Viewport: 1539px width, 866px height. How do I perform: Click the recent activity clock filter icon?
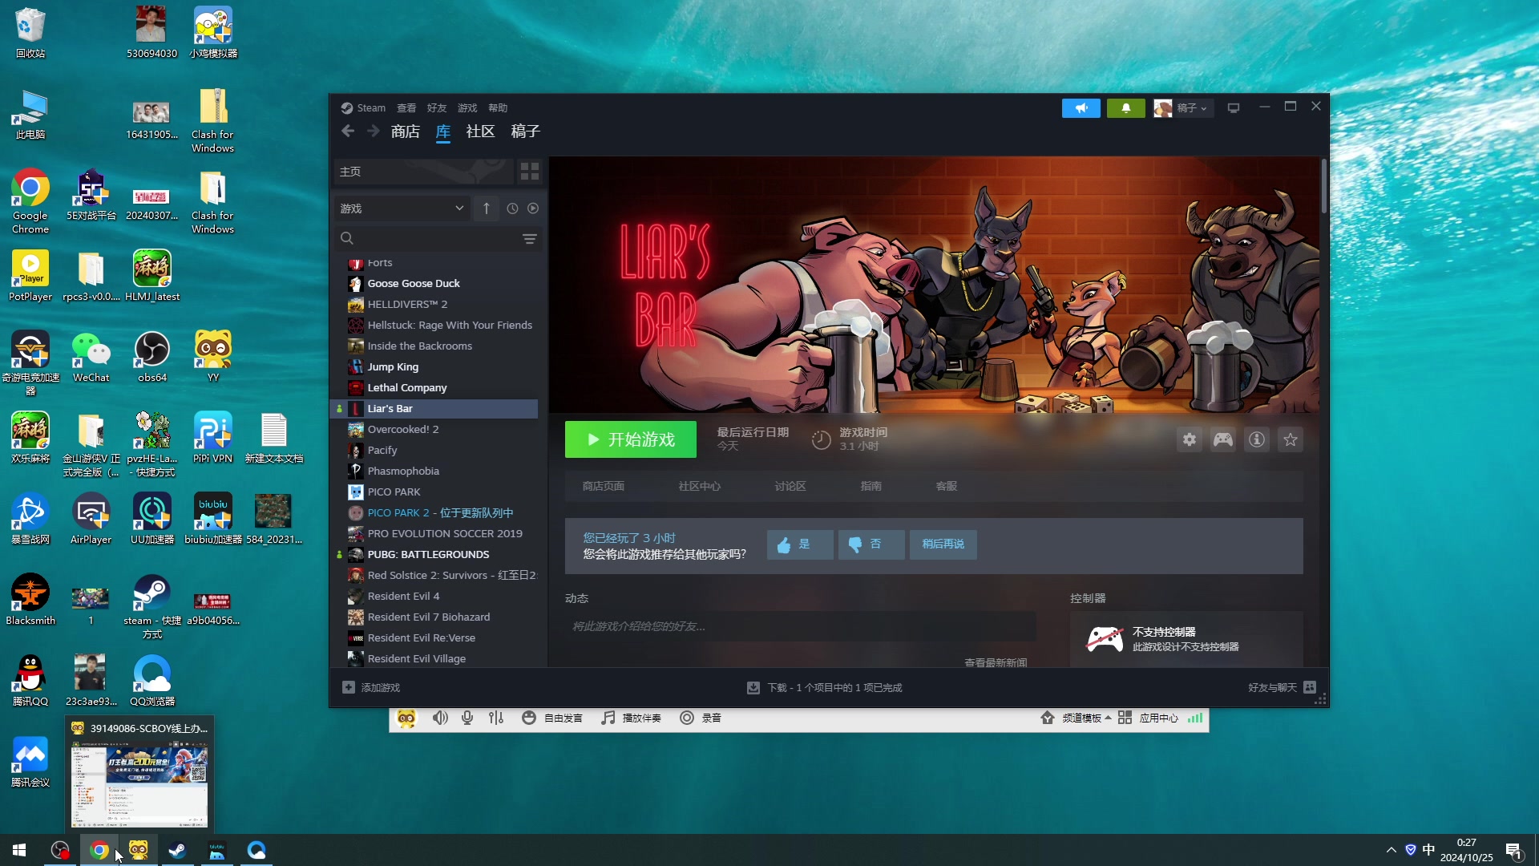[512, 208]
